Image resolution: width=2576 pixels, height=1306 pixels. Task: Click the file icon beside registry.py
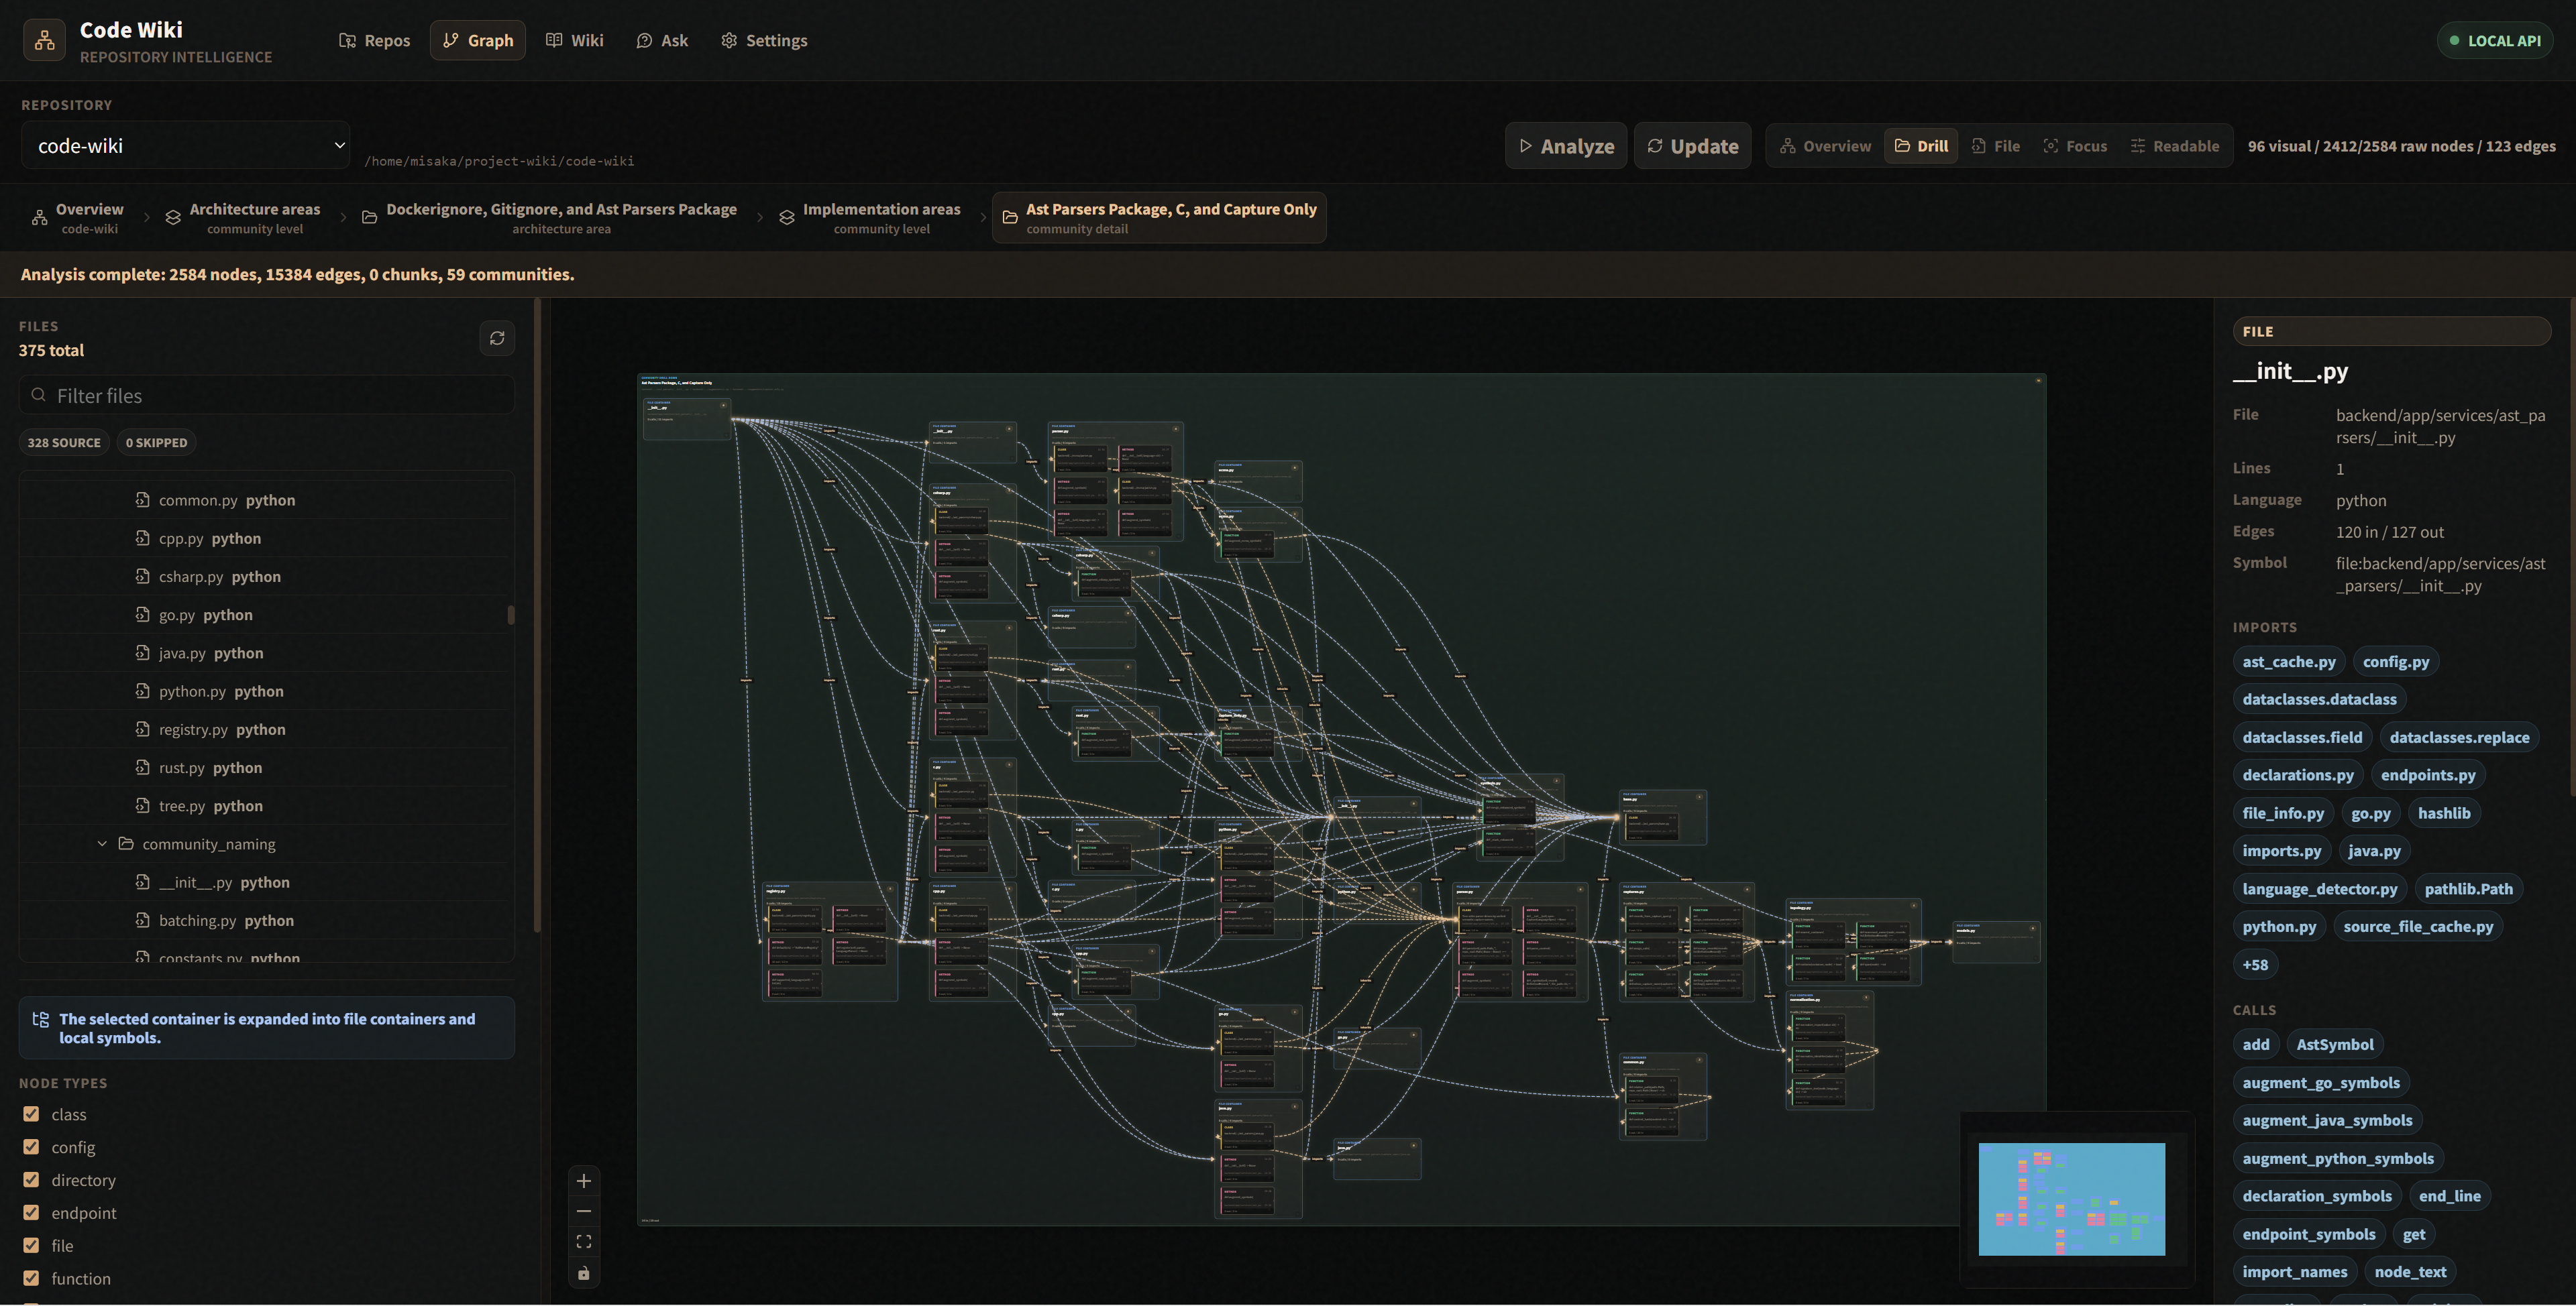[x=143, y=729]
